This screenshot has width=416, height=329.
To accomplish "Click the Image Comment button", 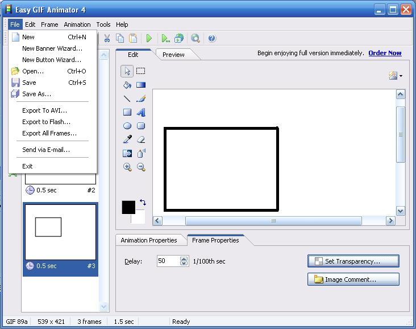I will point(353,279).
